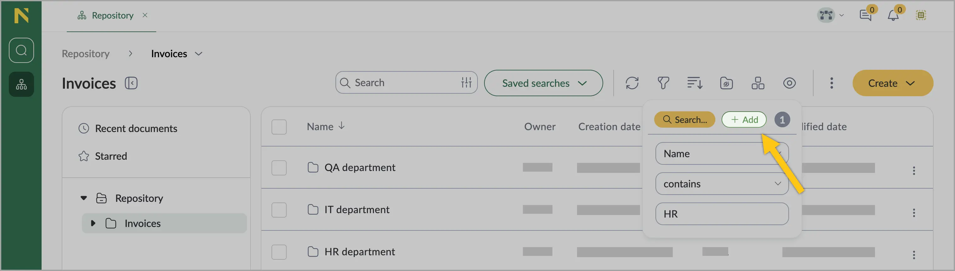Close the Repository tab

point(145,15)
